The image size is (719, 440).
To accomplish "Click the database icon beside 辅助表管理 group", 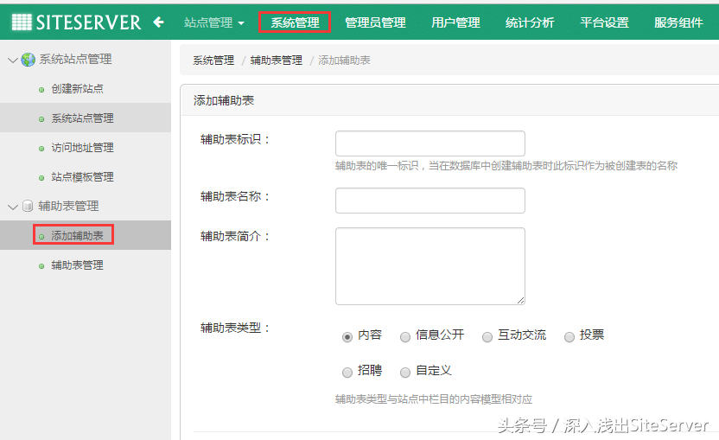I will click(x=28, y=206).
